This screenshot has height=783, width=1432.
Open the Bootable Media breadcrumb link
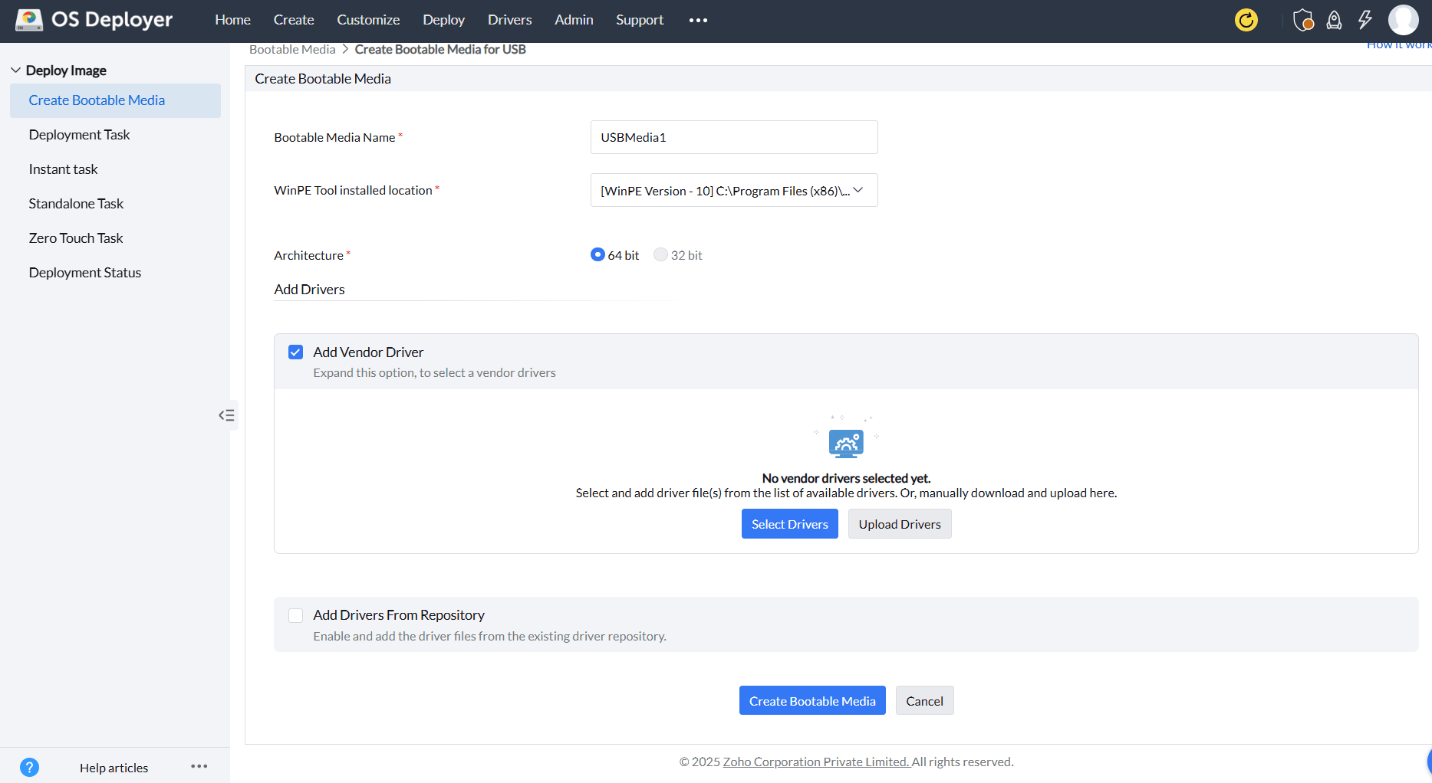pos(292,48)
